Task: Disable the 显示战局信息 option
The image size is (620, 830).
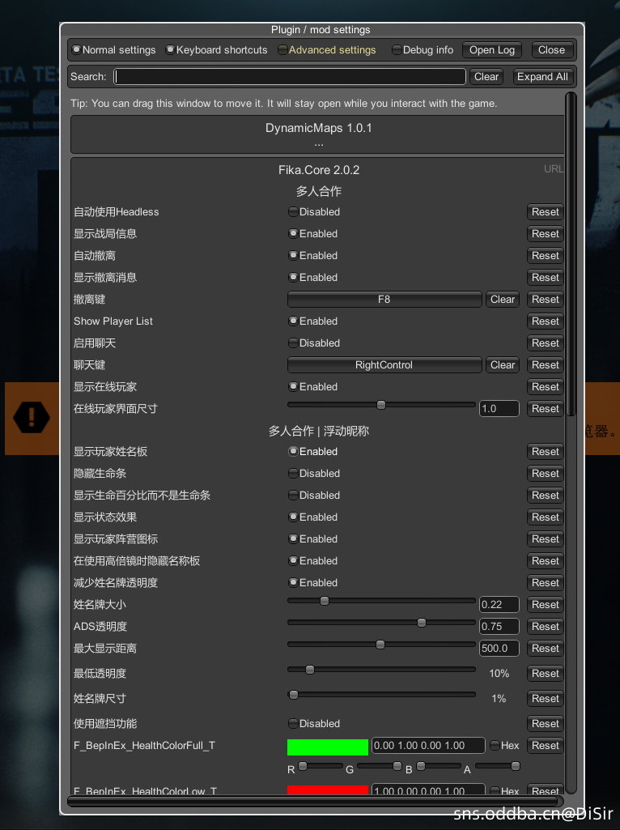Action: [293, 234]
